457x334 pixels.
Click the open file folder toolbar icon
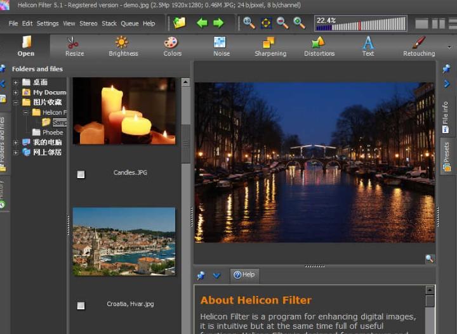coord(179,23)
